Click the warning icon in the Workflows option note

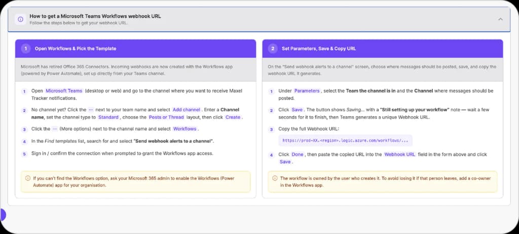coord(28,178)
